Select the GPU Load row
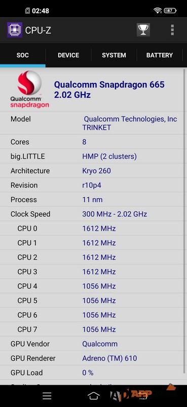Screen dimensions: 187x407 click(93, 372)
